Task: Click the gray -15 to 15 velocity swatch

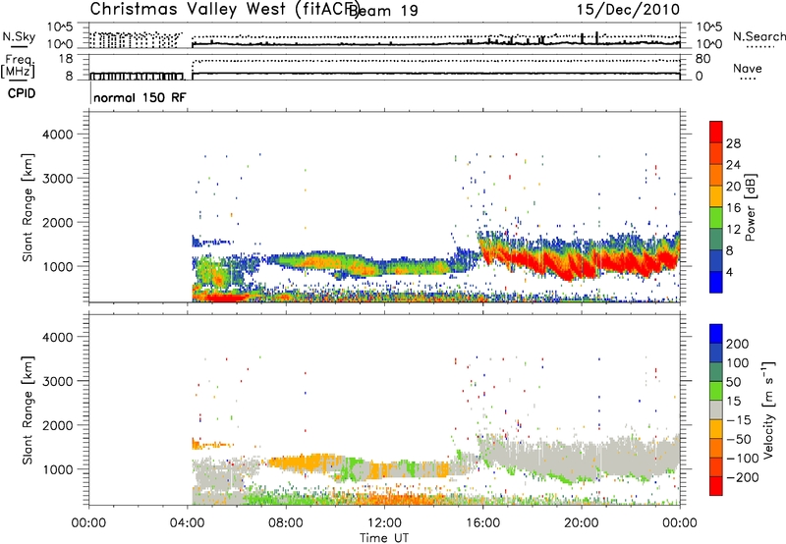Action: [x=716, y=409]
